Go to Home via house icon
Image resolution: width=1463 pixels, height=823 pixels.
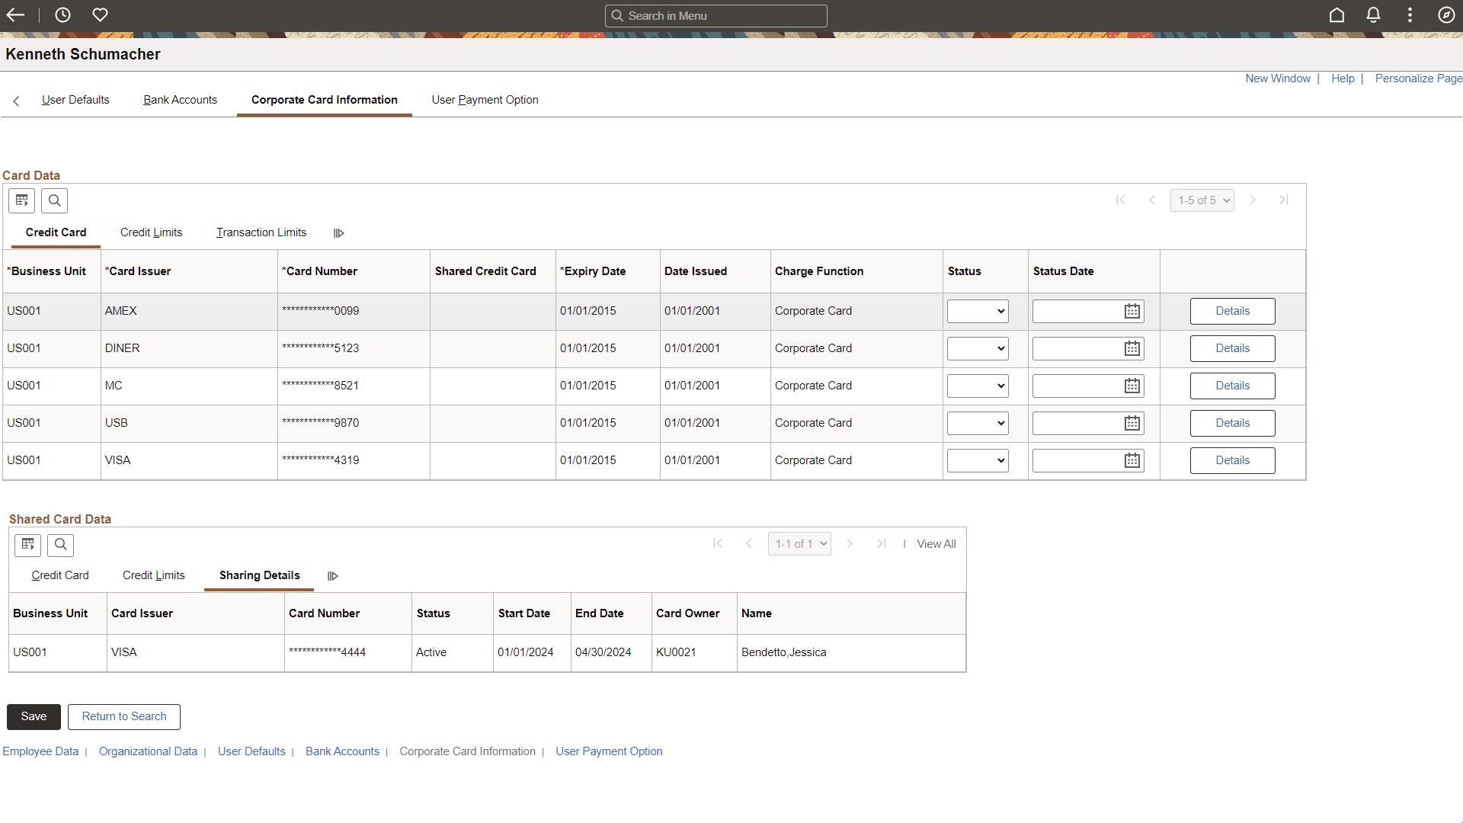(x=1337, y=15)
